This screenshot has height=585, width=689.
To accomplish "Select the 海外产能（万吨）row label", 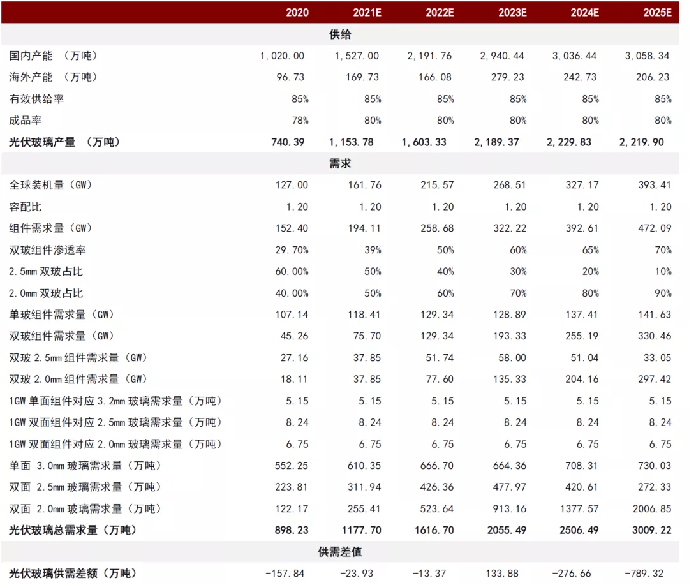I will coord(53,77).
